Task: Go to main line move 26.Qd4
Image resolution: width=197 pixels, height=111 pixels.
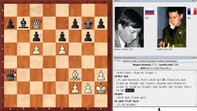Action: [119, 94]
